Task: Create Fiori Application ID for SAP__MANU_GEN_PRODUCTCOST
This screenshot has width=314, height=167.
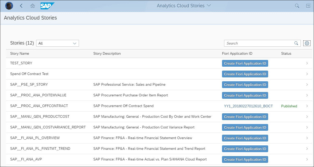Action: 245,117
